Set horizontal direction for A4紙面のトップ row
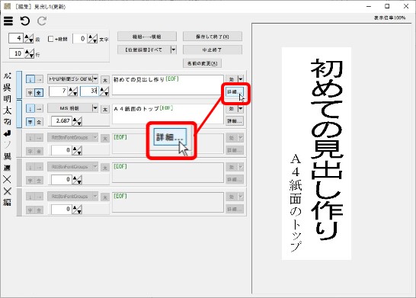416x298 pixels. coord(39,108)
